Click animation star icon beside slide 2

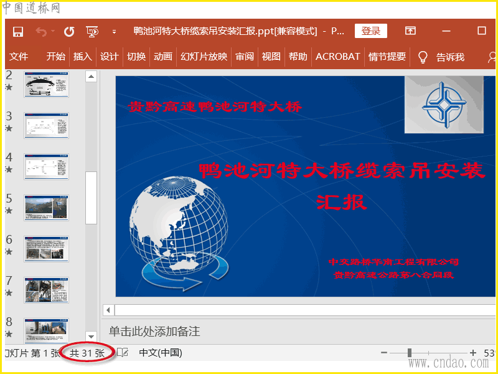point(9,87)
